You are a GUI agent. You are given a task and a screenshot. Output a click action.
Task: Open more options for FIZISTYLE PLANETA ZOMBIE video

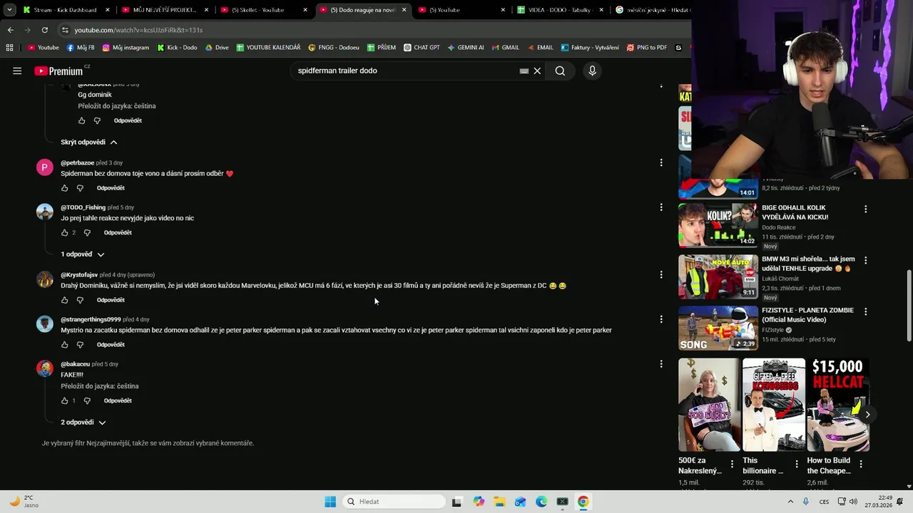tap(866, 312)
